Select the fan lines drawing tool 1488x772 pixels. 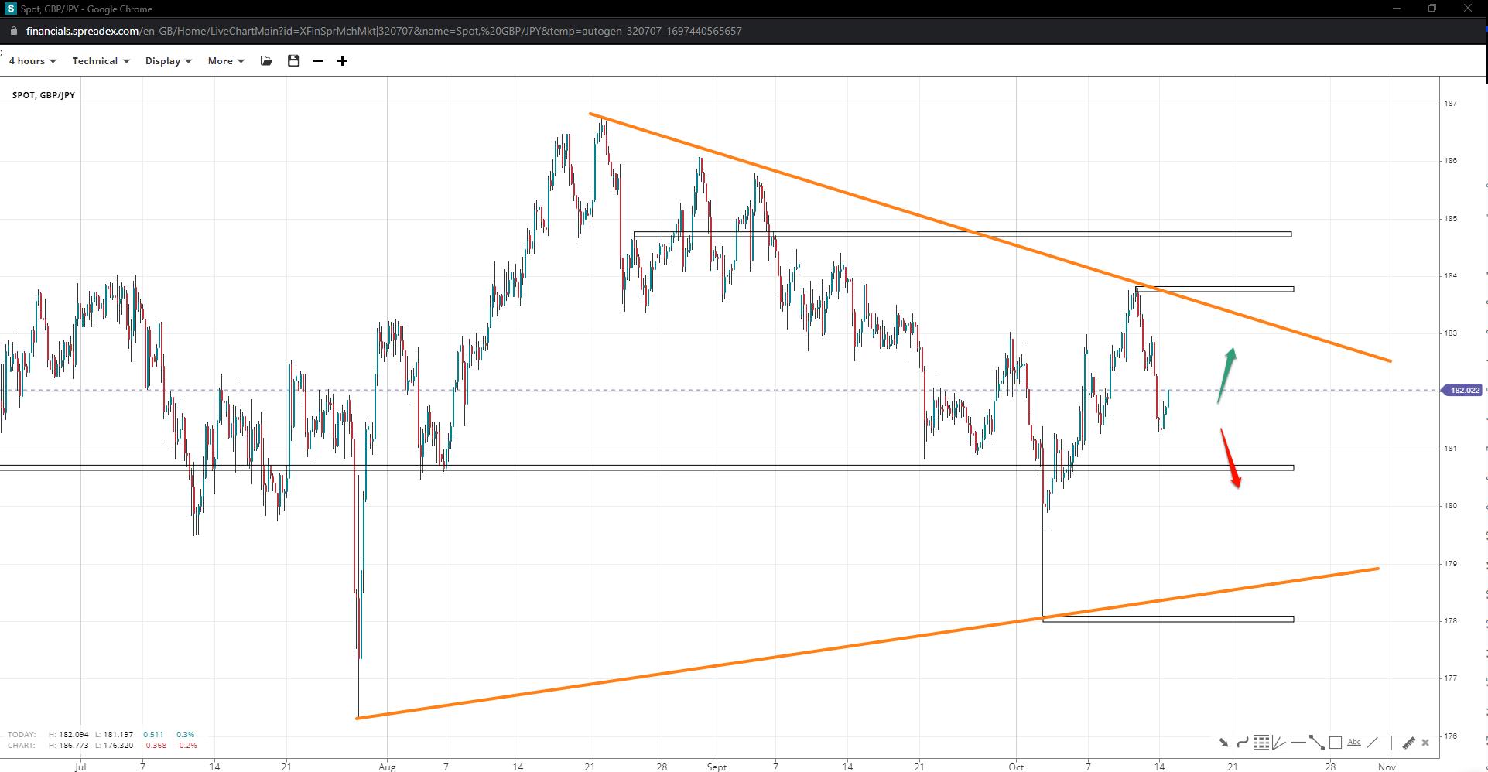[1279, 743]
